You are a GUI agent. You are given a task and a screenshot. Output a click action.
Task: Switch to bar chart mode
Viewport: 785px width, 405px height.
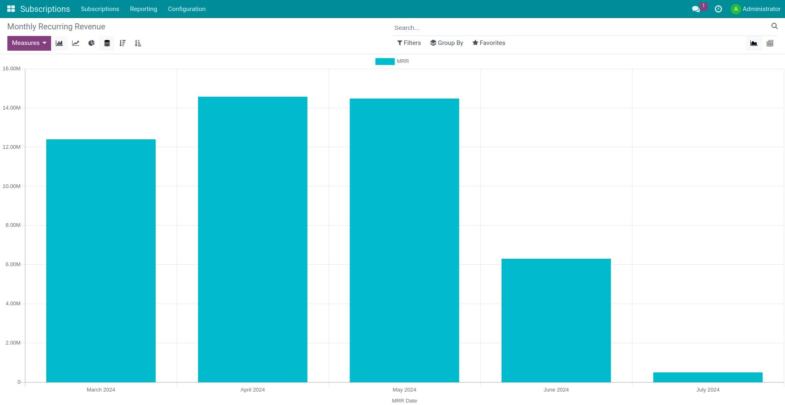tap(59, 43)
